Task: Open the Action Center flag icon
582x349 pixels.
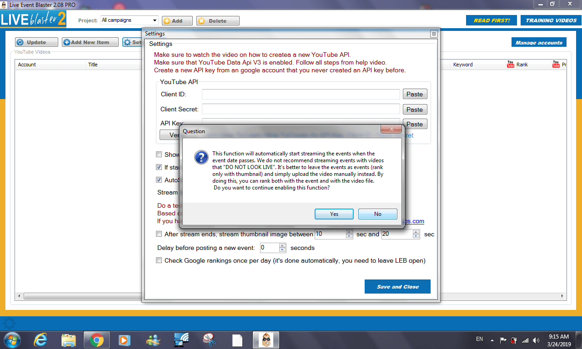Action: 503,340
